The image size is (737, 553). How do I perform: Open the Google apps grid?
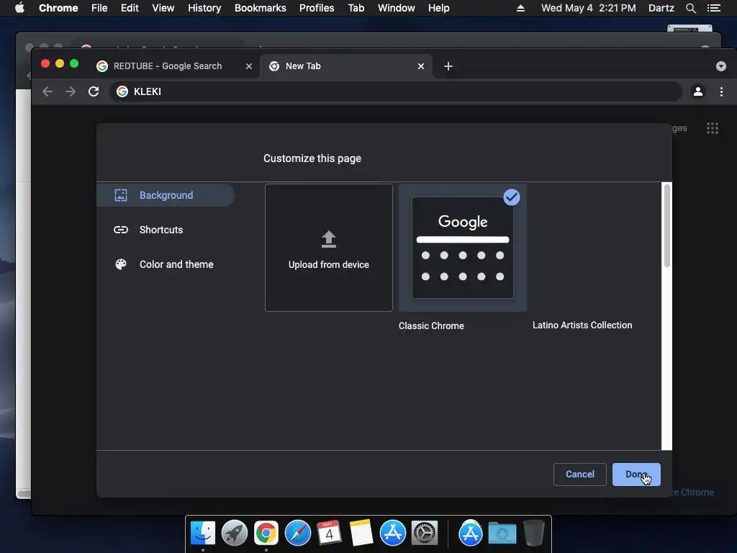(x=712, y=128)
